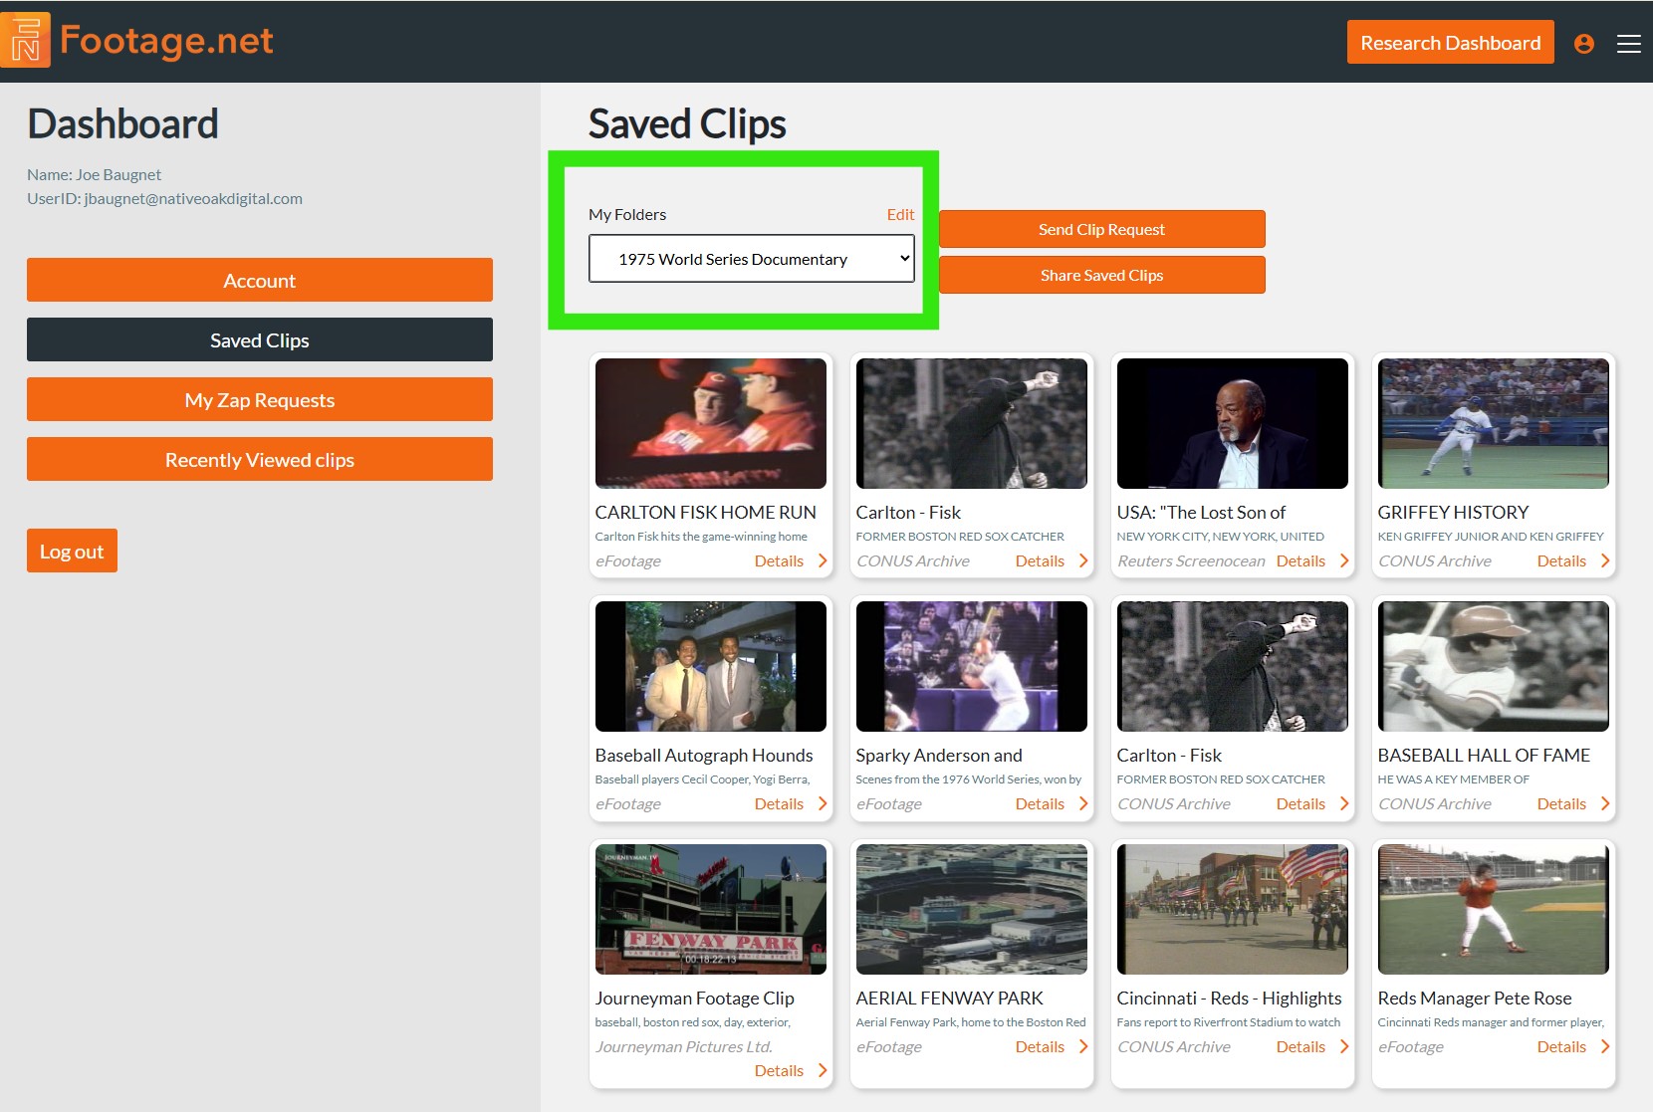Screen dimensions: 1653x1112
Task: Open CARLTON FISK HOME RUN thumbnail
Action: point(711,424)
